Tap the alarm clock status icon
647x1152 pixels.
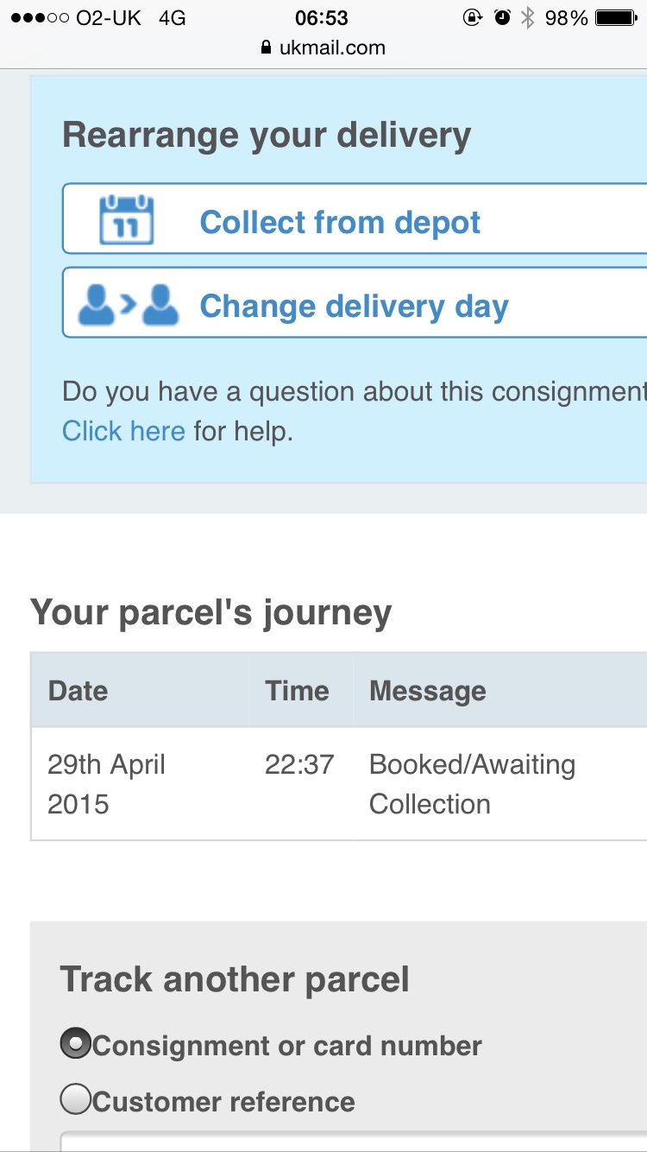click(502, 17)
